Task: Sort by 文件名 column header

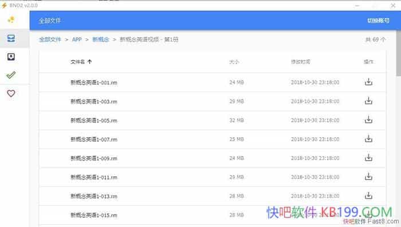Action: [81, 62]
